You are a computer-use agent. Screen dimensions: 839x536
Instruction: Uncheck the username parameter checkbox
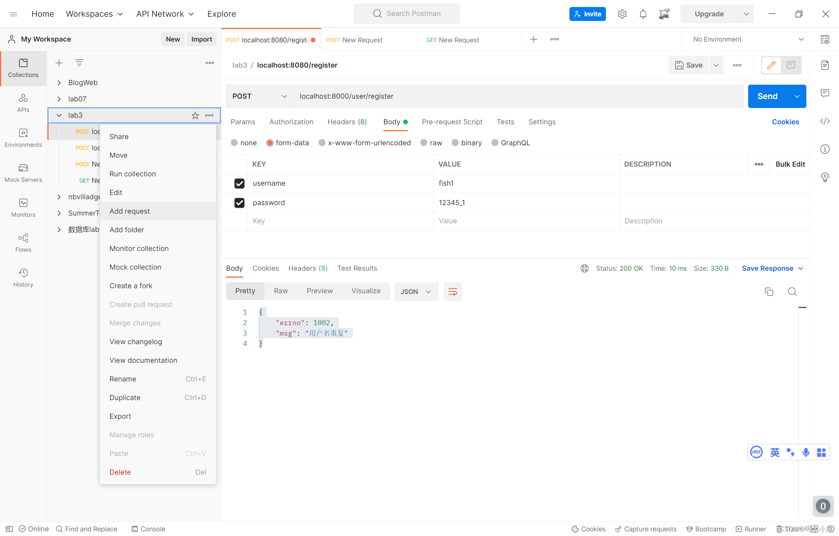pos(239,183)
